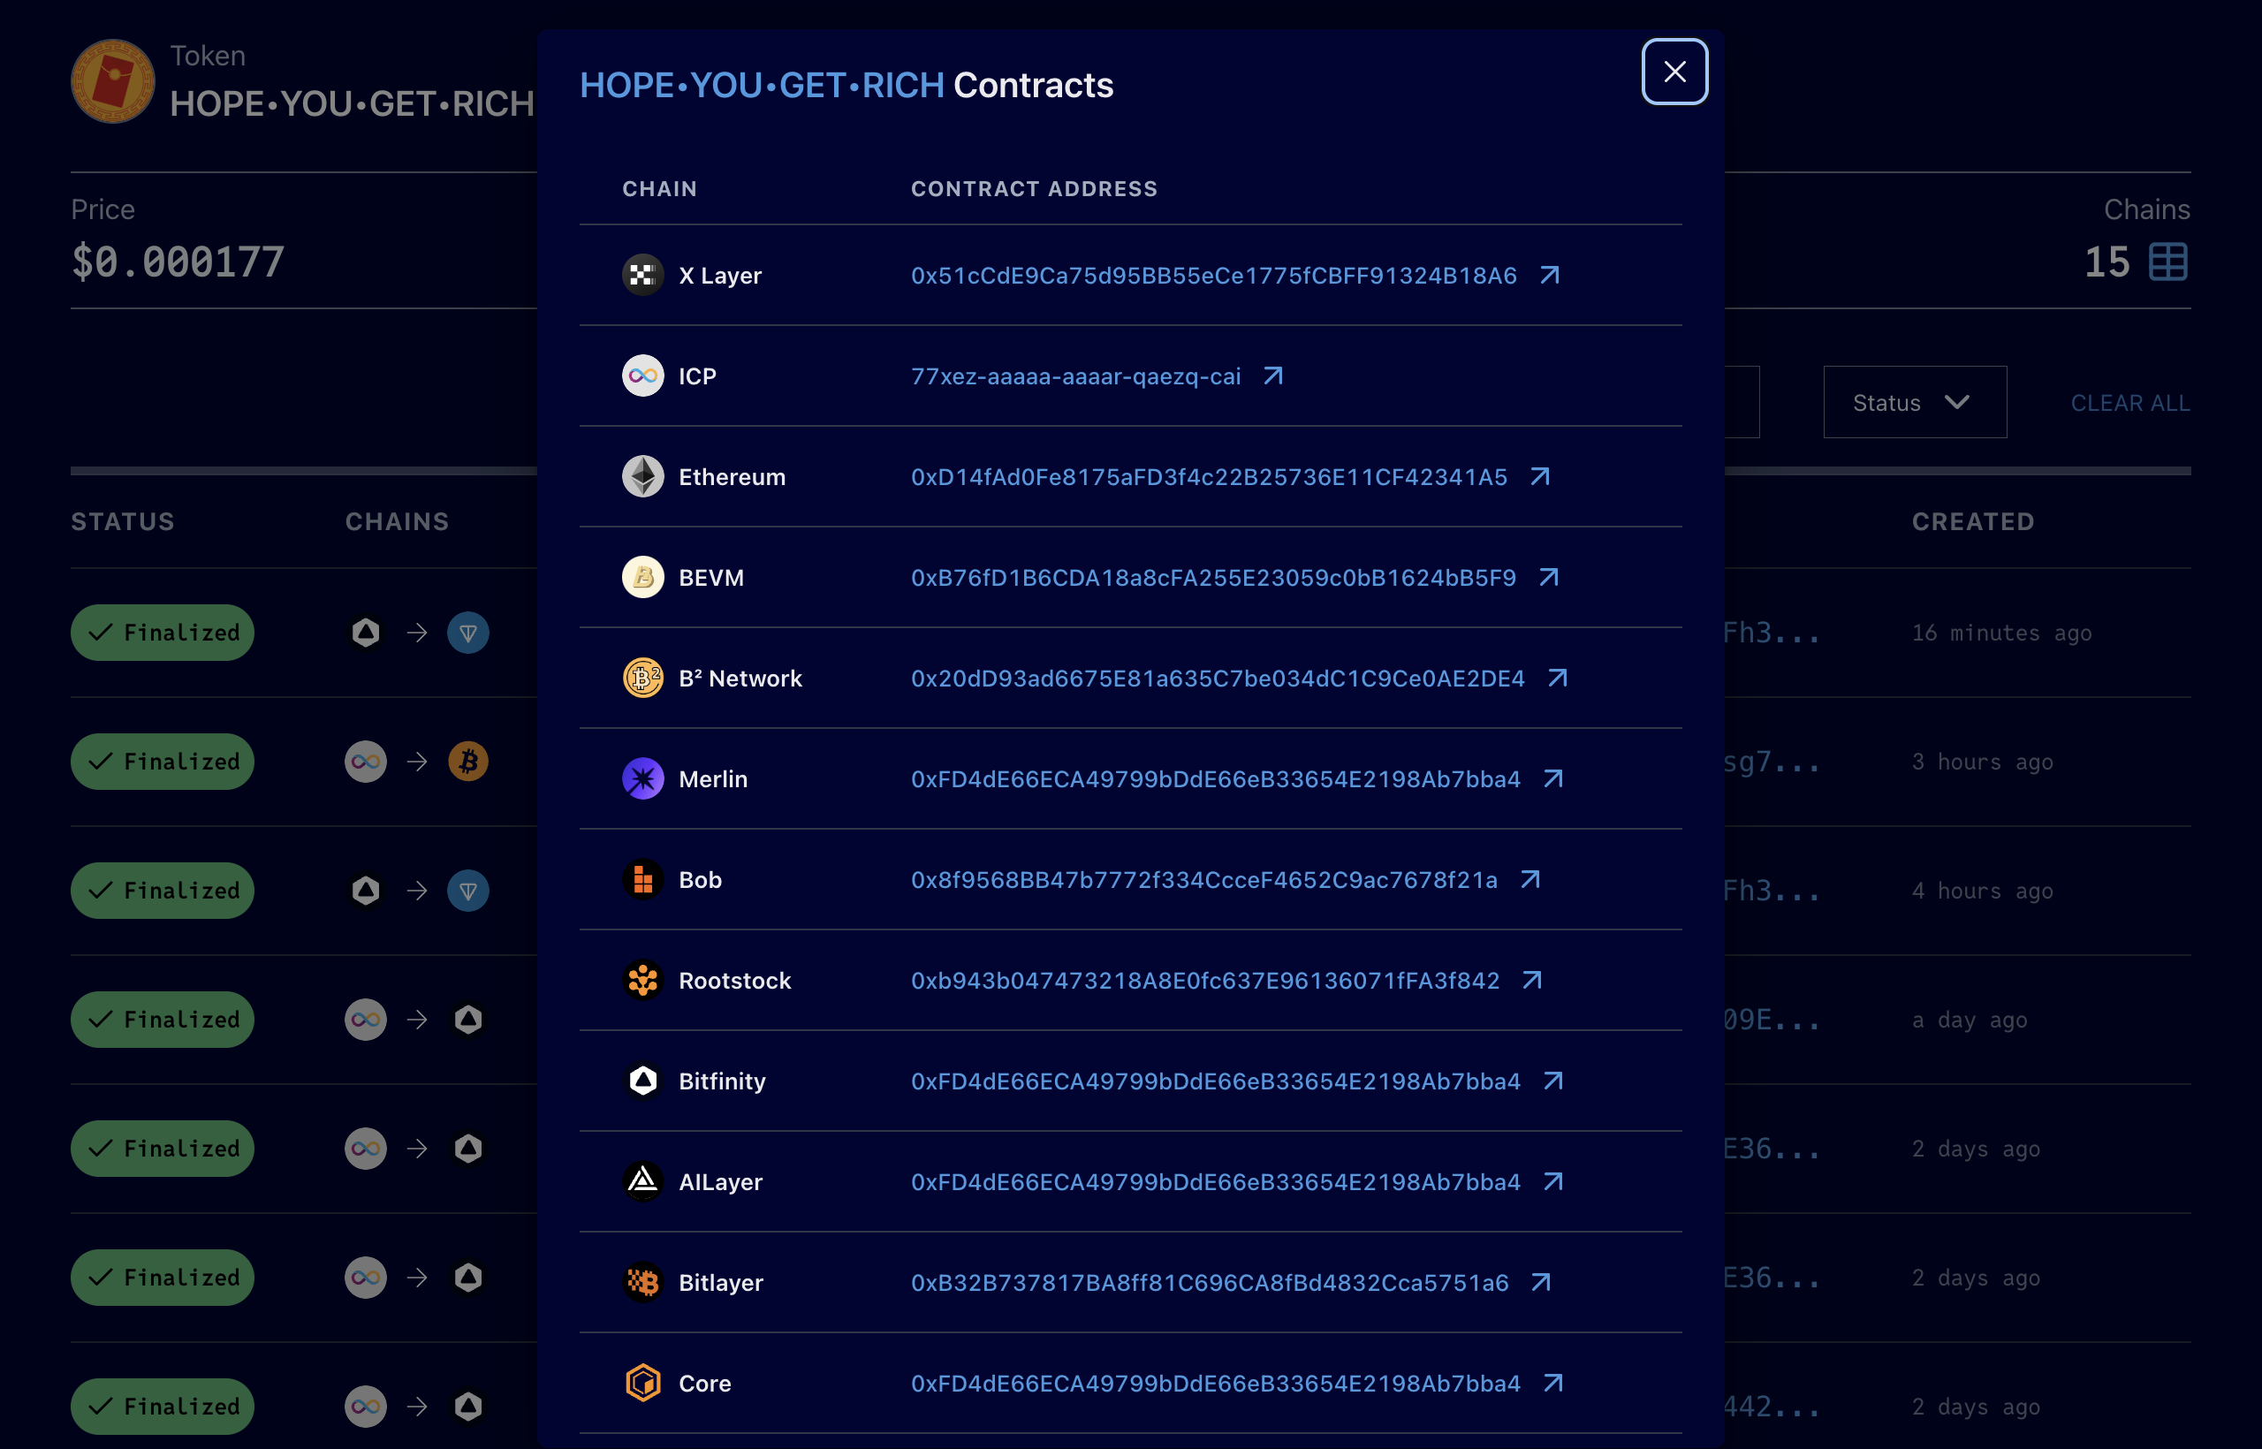This screenshot has width=2262, height=1449.
Task: Expand the Status filter dropdown
Action: [1914, 402]
